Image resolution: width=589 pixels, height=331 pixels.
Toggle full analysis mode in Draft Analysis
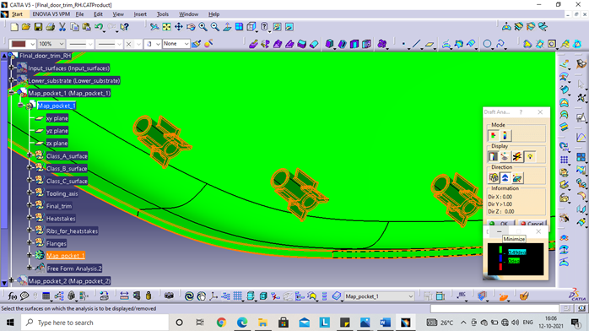505,135
